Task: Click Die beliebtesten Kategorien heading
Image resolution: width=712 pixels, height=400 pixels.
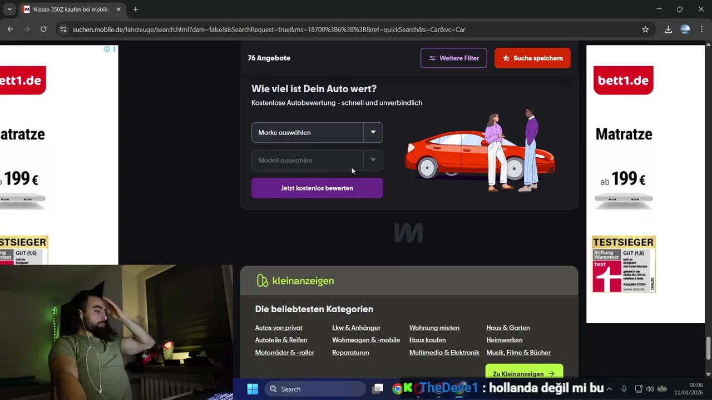Action: 314,309
